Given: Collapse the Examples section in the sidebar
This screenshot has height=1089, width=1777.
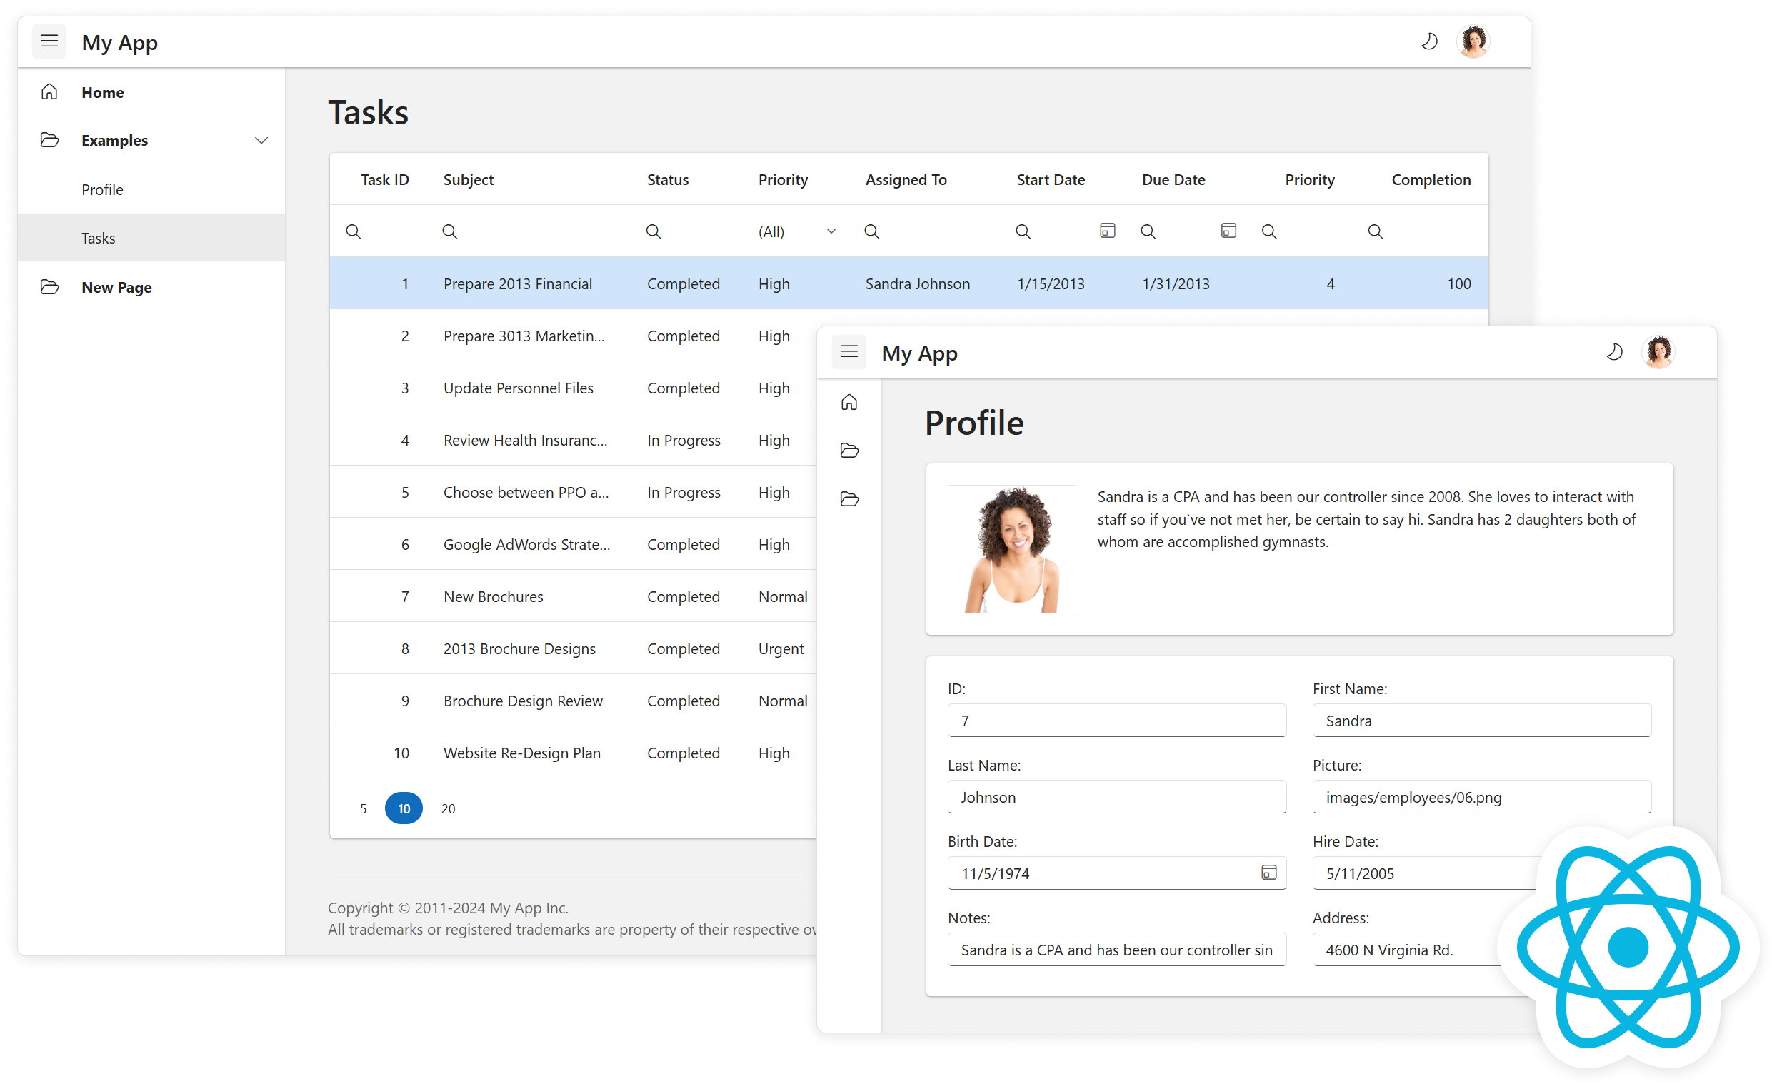Looking at the screenshot, I should 261,140.
